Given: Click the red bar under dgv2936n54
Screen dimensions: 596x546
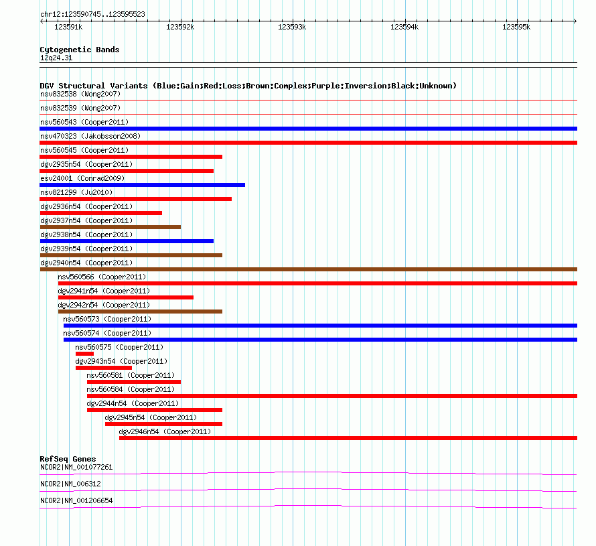Looking at the screenshot, I should (x=100, y=213).
